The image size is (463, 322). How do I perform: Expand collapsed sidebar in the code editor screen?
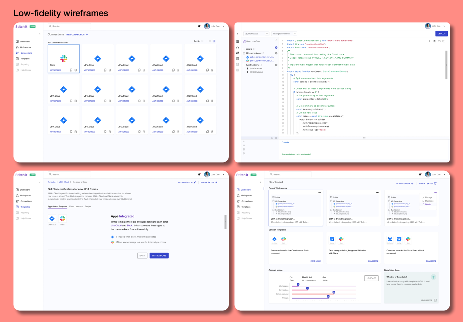point(237,34)
